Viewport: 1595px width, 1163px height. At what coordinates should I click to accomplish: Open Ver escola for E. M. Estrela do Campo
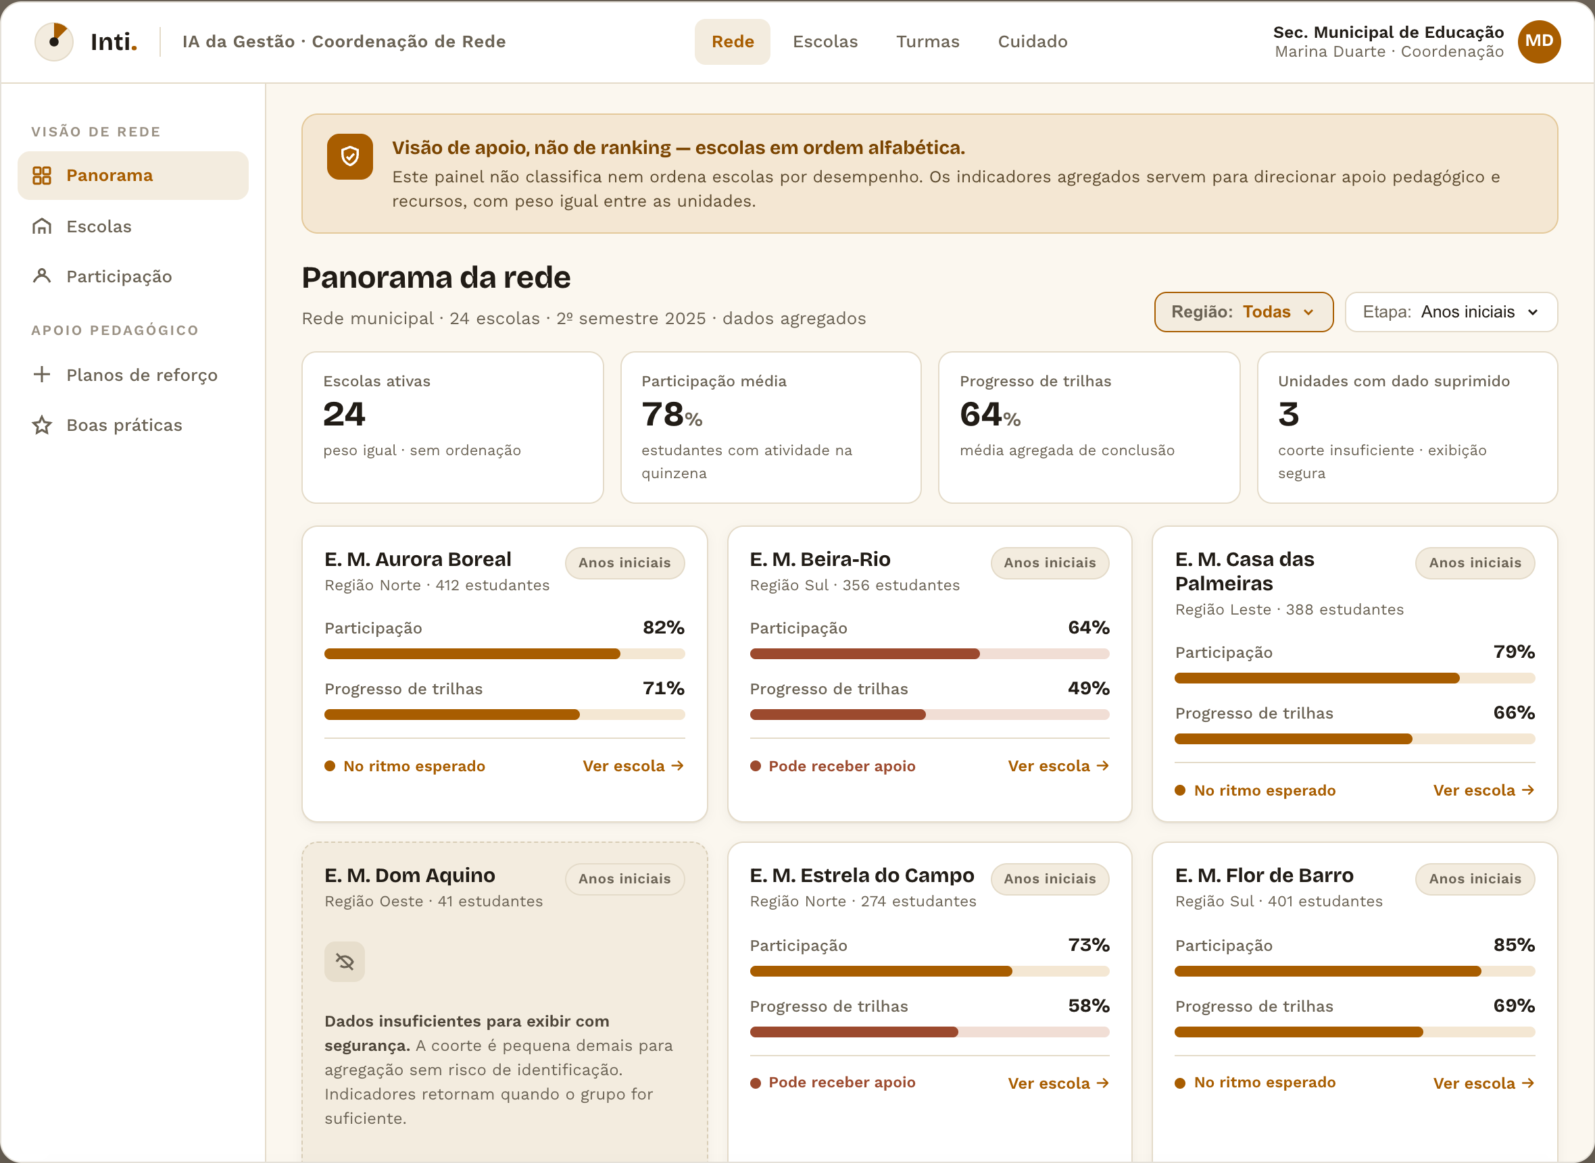click(x=1058, y=1083)
